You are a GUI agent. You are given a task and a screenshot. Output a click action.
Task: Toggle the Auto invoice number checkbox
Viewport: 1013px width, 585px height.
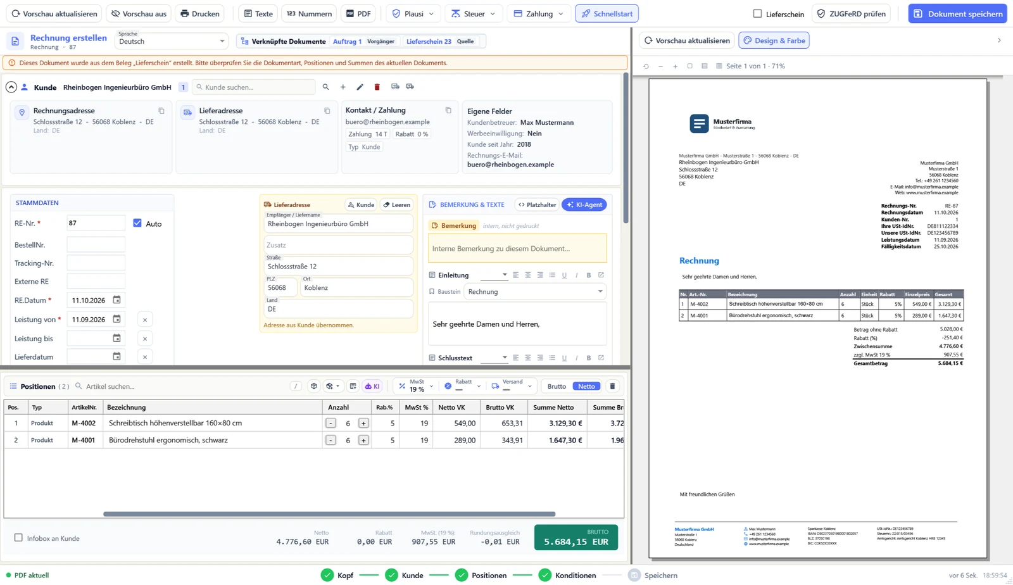[137, 223]
